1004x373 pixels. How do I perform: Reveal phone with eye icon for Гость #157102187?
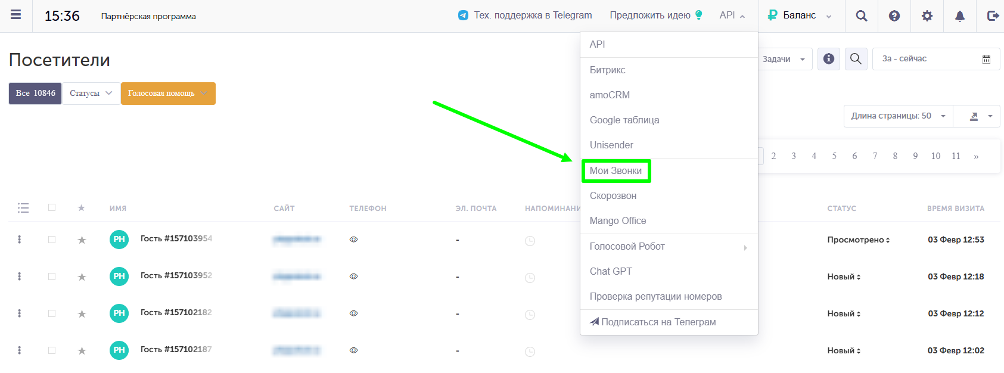pos(353,350)
